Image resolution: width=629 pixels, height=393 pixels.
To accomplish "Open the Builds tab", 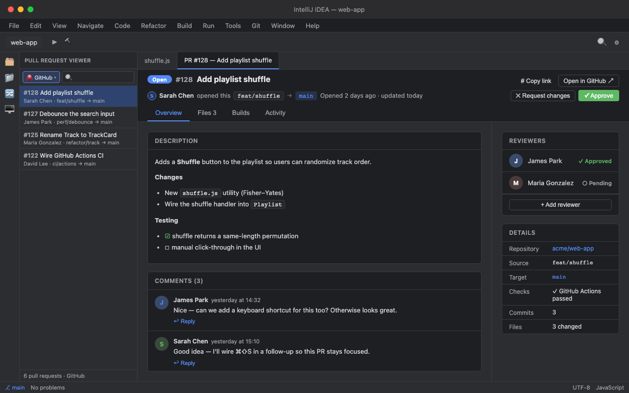I will click(241, 112).
